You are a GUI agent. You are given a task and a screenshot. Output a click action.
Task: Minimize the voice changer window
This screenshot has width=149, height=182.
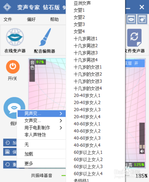(128, 8)
